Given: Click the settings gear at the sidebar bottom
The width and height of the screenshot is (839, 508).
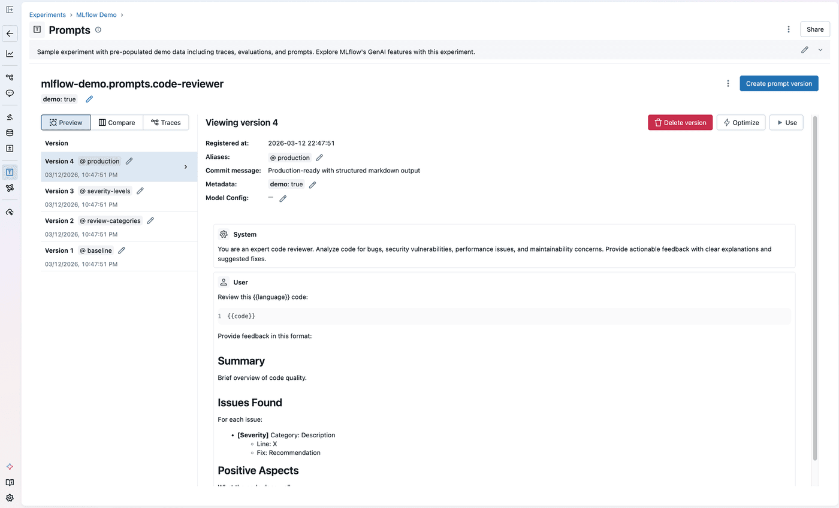Looking at the screenshot, I should 10,498.
